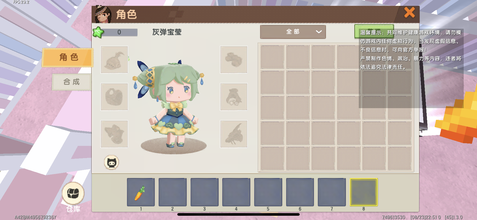477x220 pixels.
Task: Click the first empty inventory grid cell
Action: [272, 57]
